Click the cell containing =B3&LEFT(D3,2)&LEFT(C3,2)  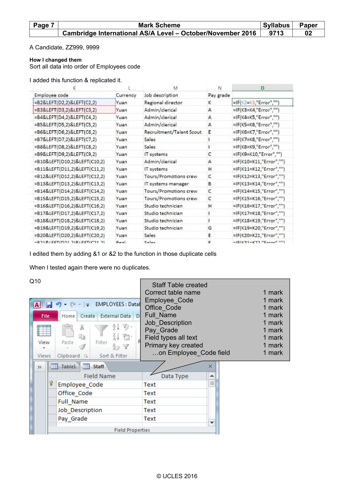(x=74, y=110)
